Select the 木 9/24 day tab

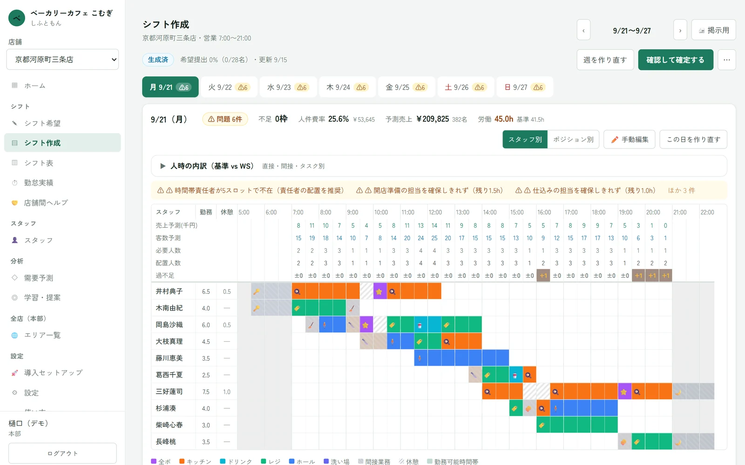click(x=347, y=87)
